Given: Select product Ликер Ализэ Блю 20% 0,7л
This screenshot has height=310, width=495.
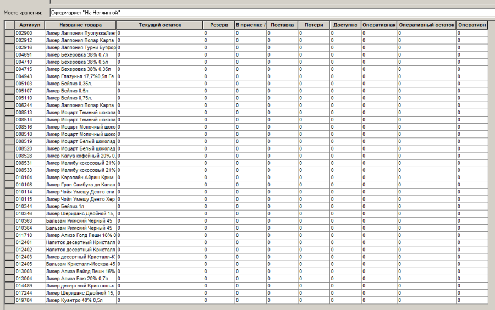Looking at the screenshot, I should (80, 279).
